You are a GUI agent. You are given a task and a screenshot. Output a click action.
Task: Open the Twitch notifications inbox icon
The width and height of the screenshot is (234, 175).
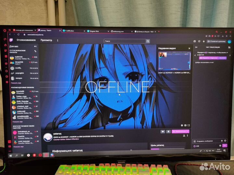(195, 41)
